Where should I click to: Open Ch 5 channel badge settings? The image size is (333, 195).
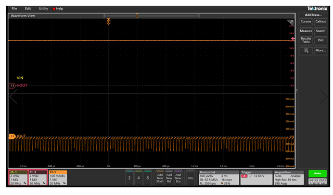click(58, 178)
